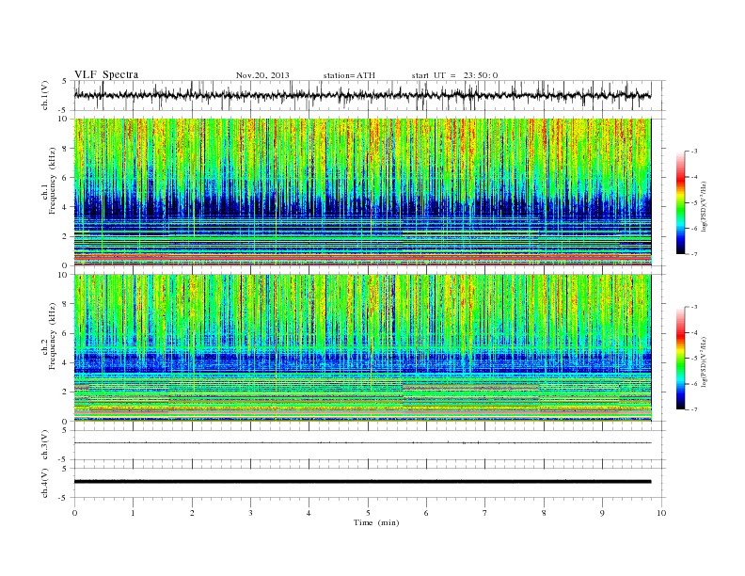Click the "-7" label on ch.2 color bar
Viewport: 745px width, 576px height.
tap(693, 409)
